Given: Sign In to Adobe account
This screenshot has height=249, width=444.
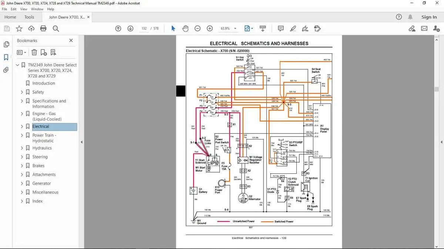Looking at the screenshot, I should click(x=429, y=17).
